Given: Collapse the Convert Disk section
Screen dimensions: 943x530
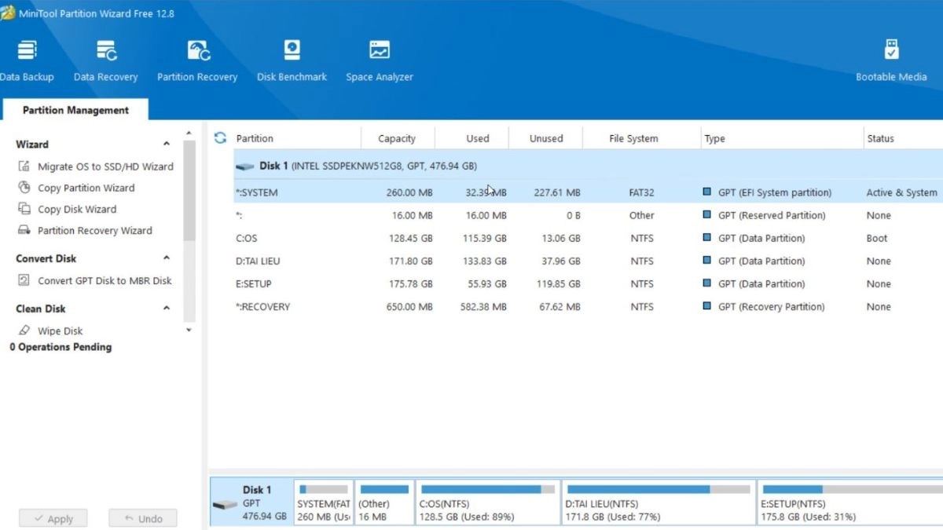Looking at the screenshot, I should (167, 258).
